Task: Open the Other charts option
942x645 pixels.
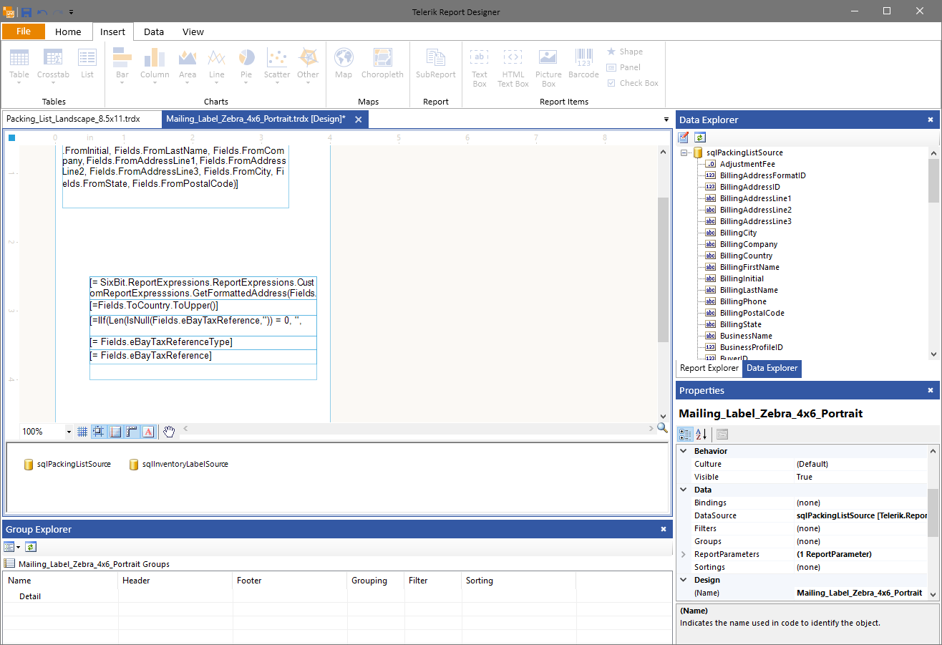Action: tap(308, 67)
